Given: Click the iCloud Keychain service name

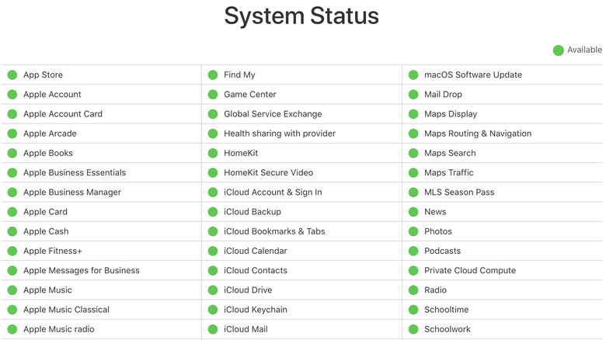Looking at the screenshot, I should tap(255, 310).
